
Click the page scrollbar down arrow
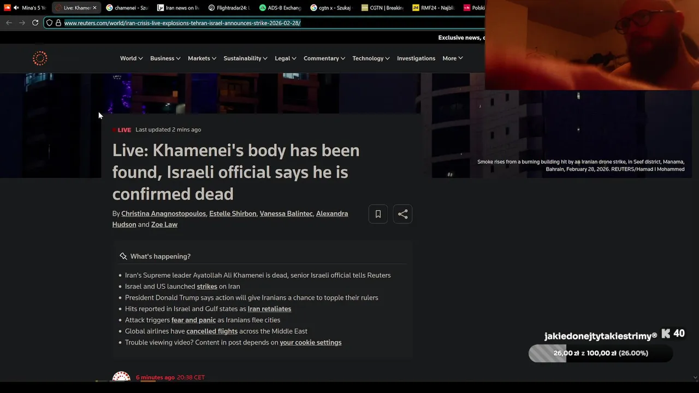pos(695,378)
